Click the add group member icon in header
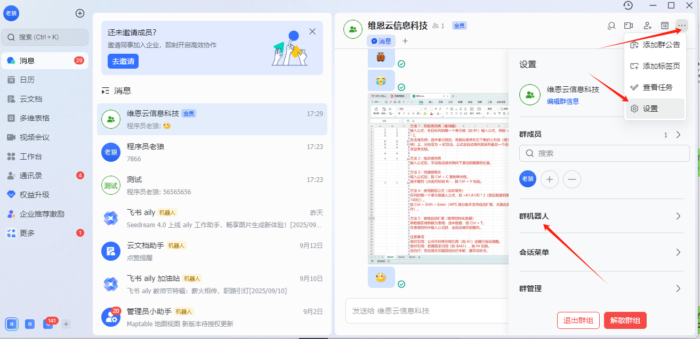This screenshot has width=700, height=339. click(x=647, y=26)
